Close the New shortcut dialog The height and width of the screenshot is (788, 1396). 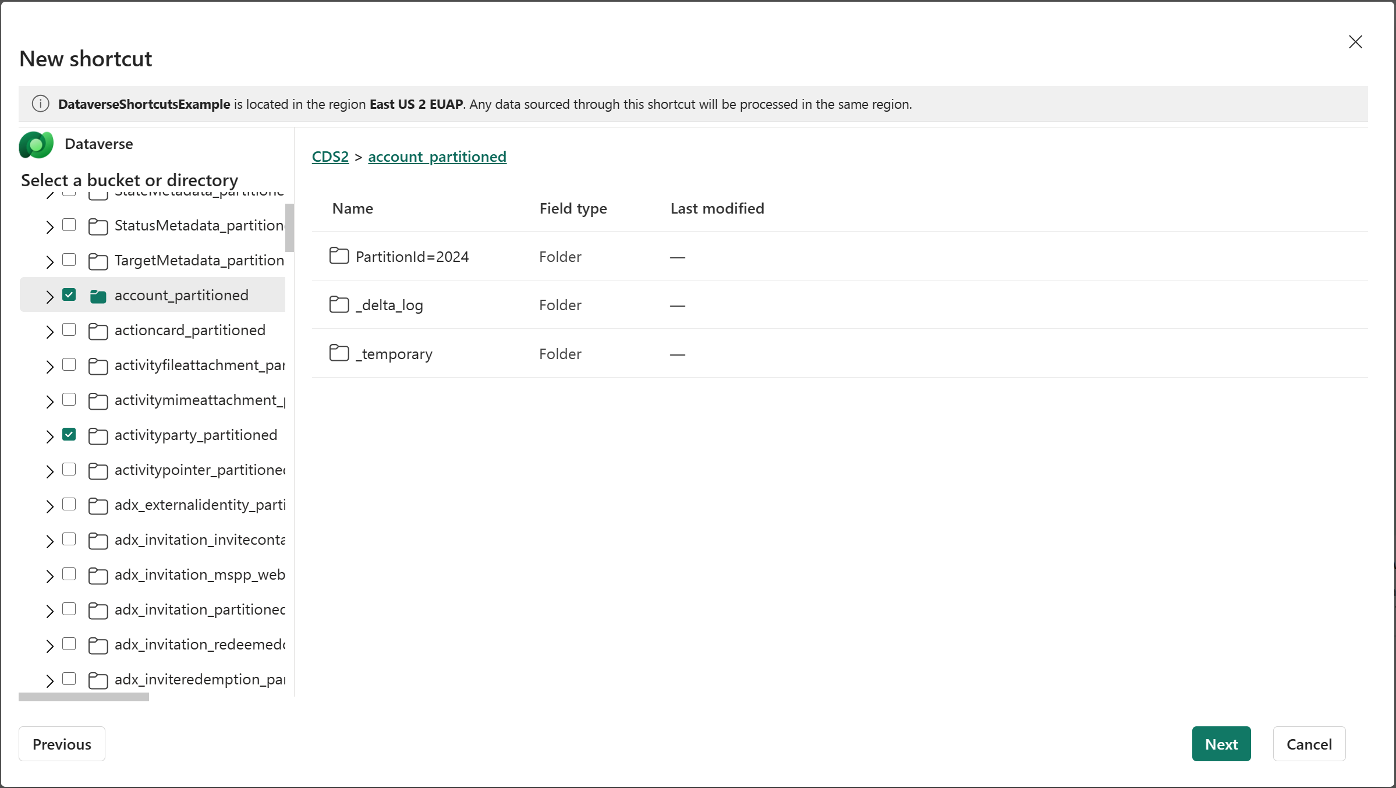tap(1356, 41)
